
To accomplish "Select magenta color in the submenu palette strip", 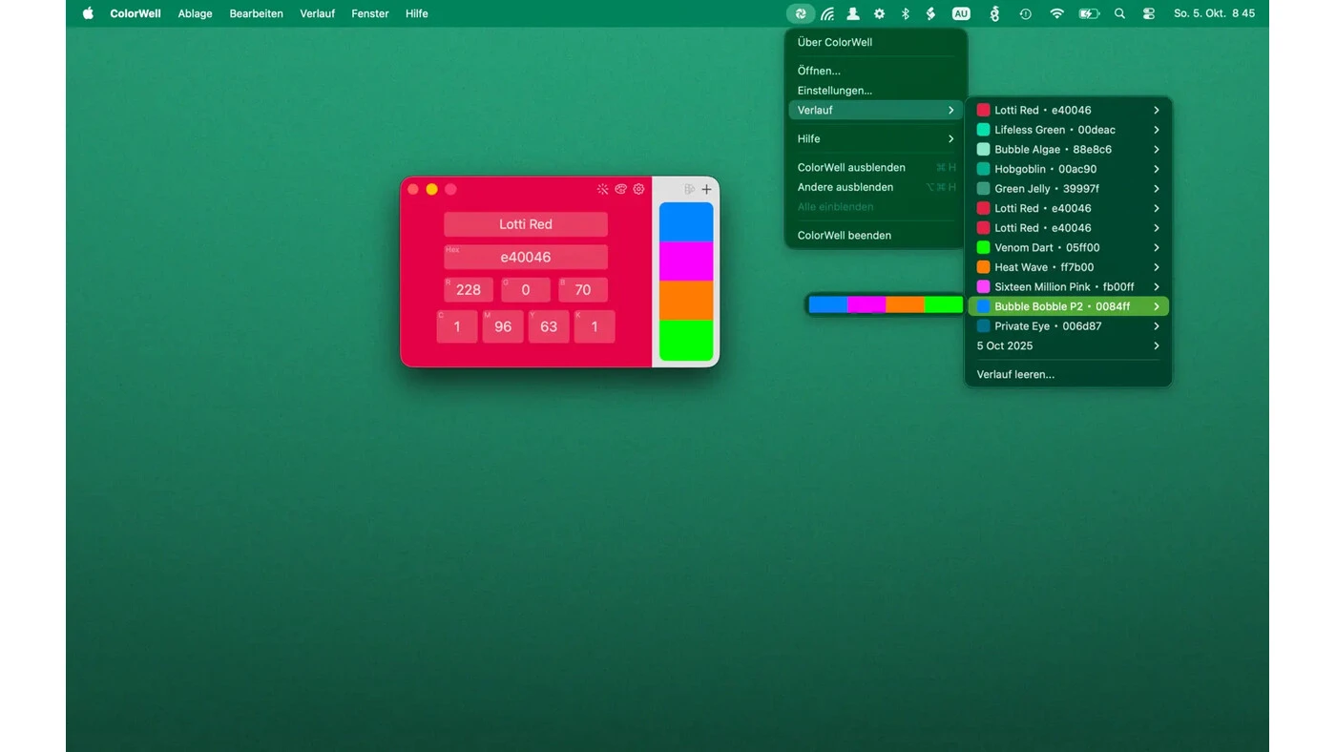I will (866, 304).
